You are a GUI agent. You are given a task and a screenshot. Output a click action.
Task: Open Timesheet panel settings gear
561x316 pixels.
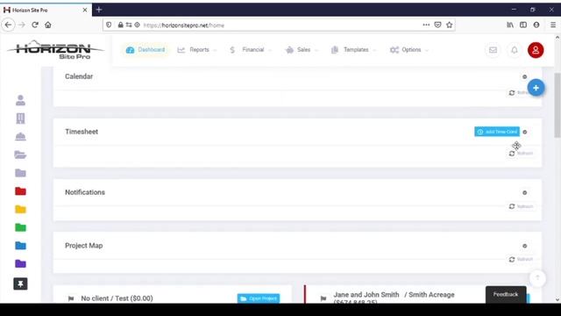point(525,132)
